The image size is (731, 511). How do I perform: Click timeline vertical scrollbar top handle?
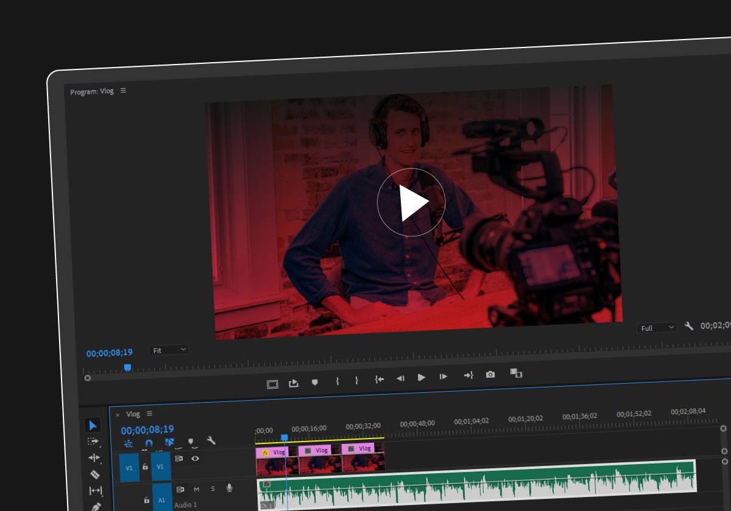723,429
